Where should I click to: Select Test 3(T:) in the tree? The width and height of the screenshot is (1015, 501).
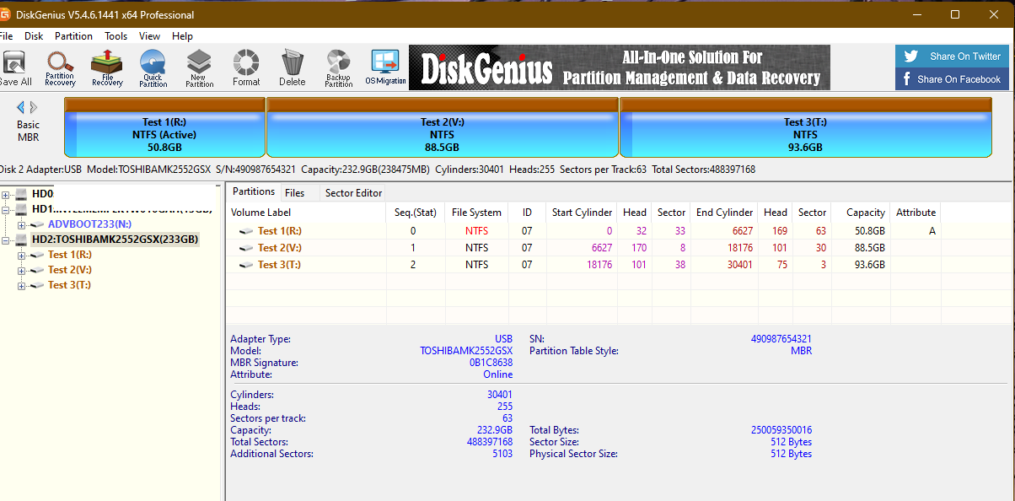pyautogui.click(x=70, y=285)
